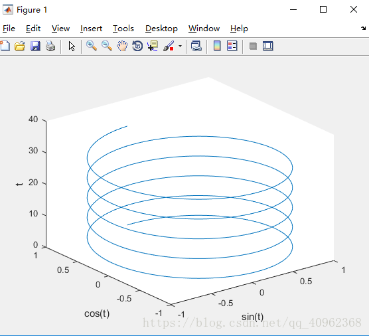
Task: Insert a colorbar via the toolbar icon
Action: (x=217, y=46)
